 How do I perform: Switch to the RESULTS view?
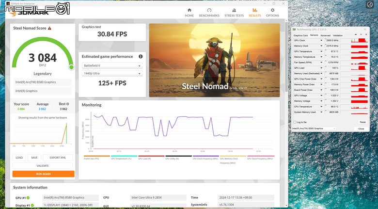point(255,13)
